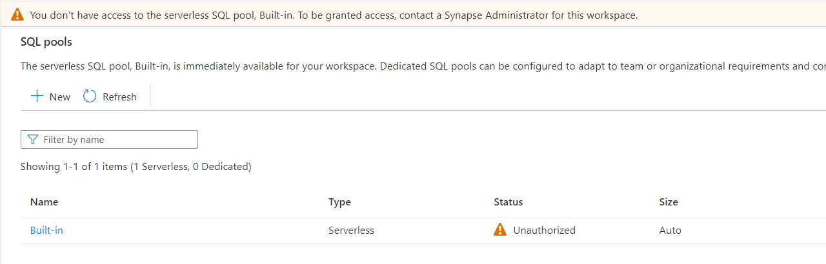Focus the Filter by name field
The width and height of the screenshot is (826, 264).
[x=116, y=140]
